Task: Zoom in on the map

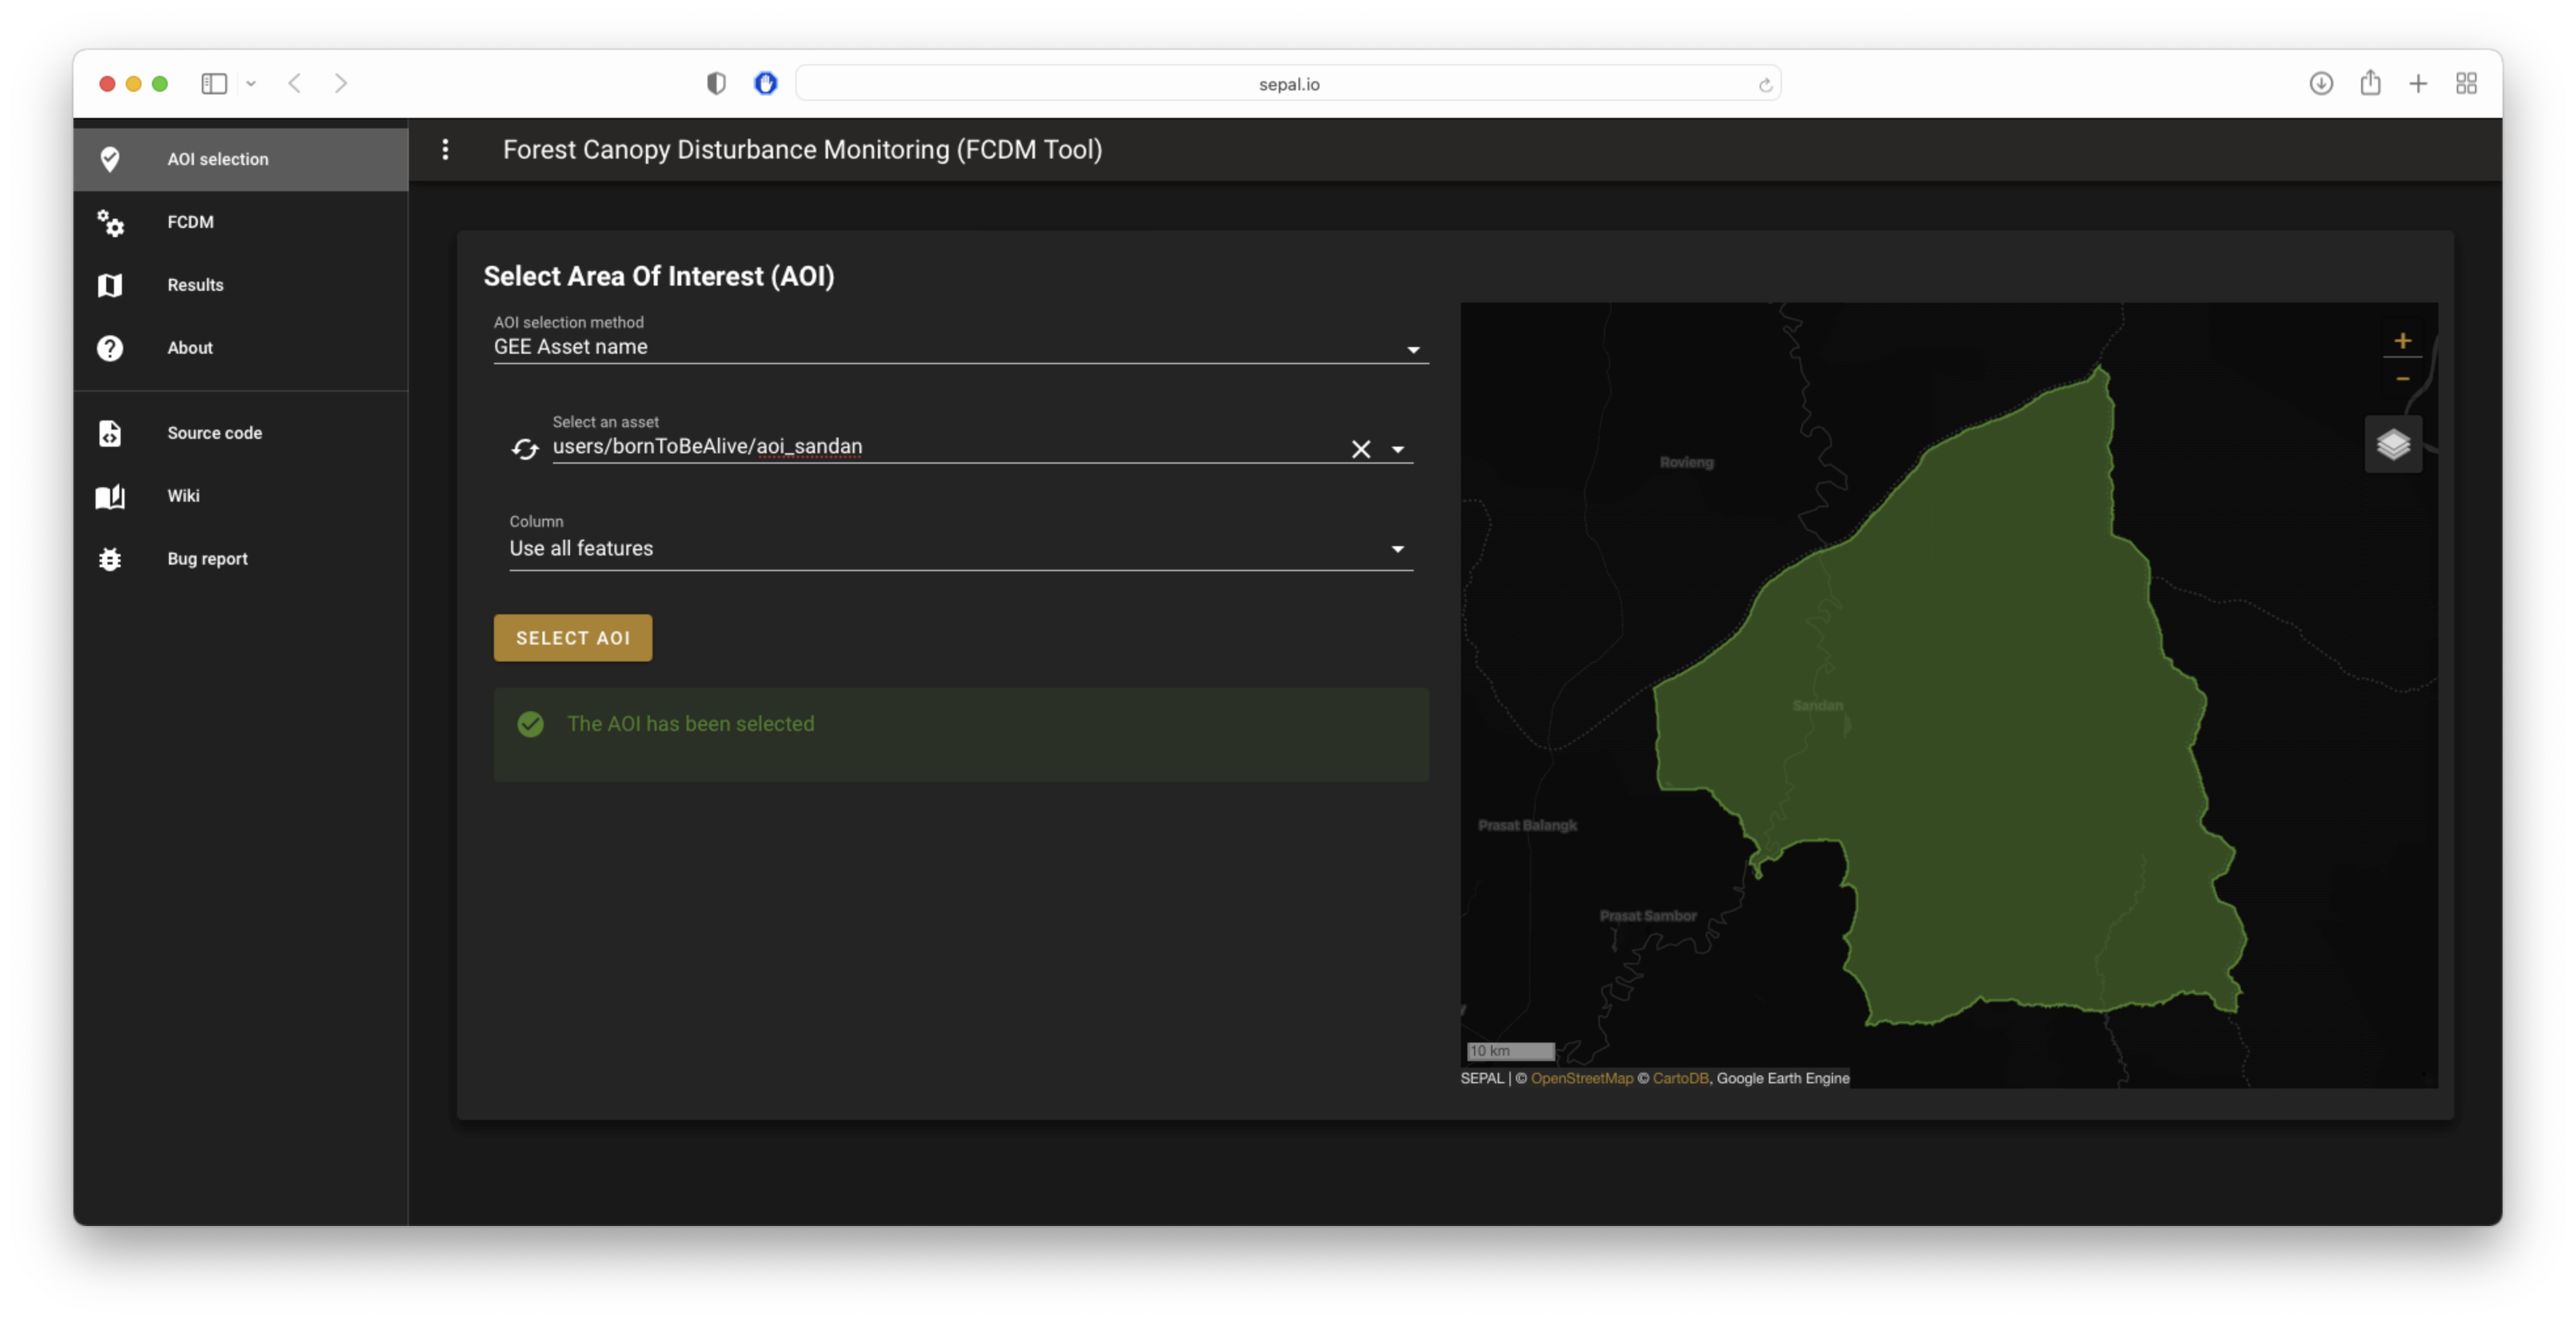Action: click(x=2402, y=341)
